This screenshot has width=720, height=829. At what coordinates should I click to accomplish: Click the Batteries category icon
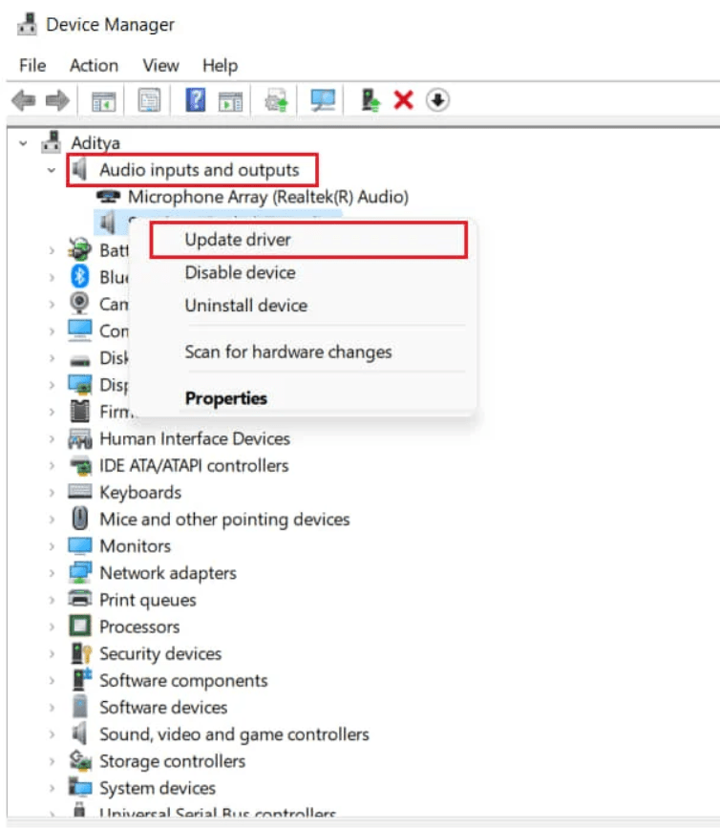tap(80, 249)
